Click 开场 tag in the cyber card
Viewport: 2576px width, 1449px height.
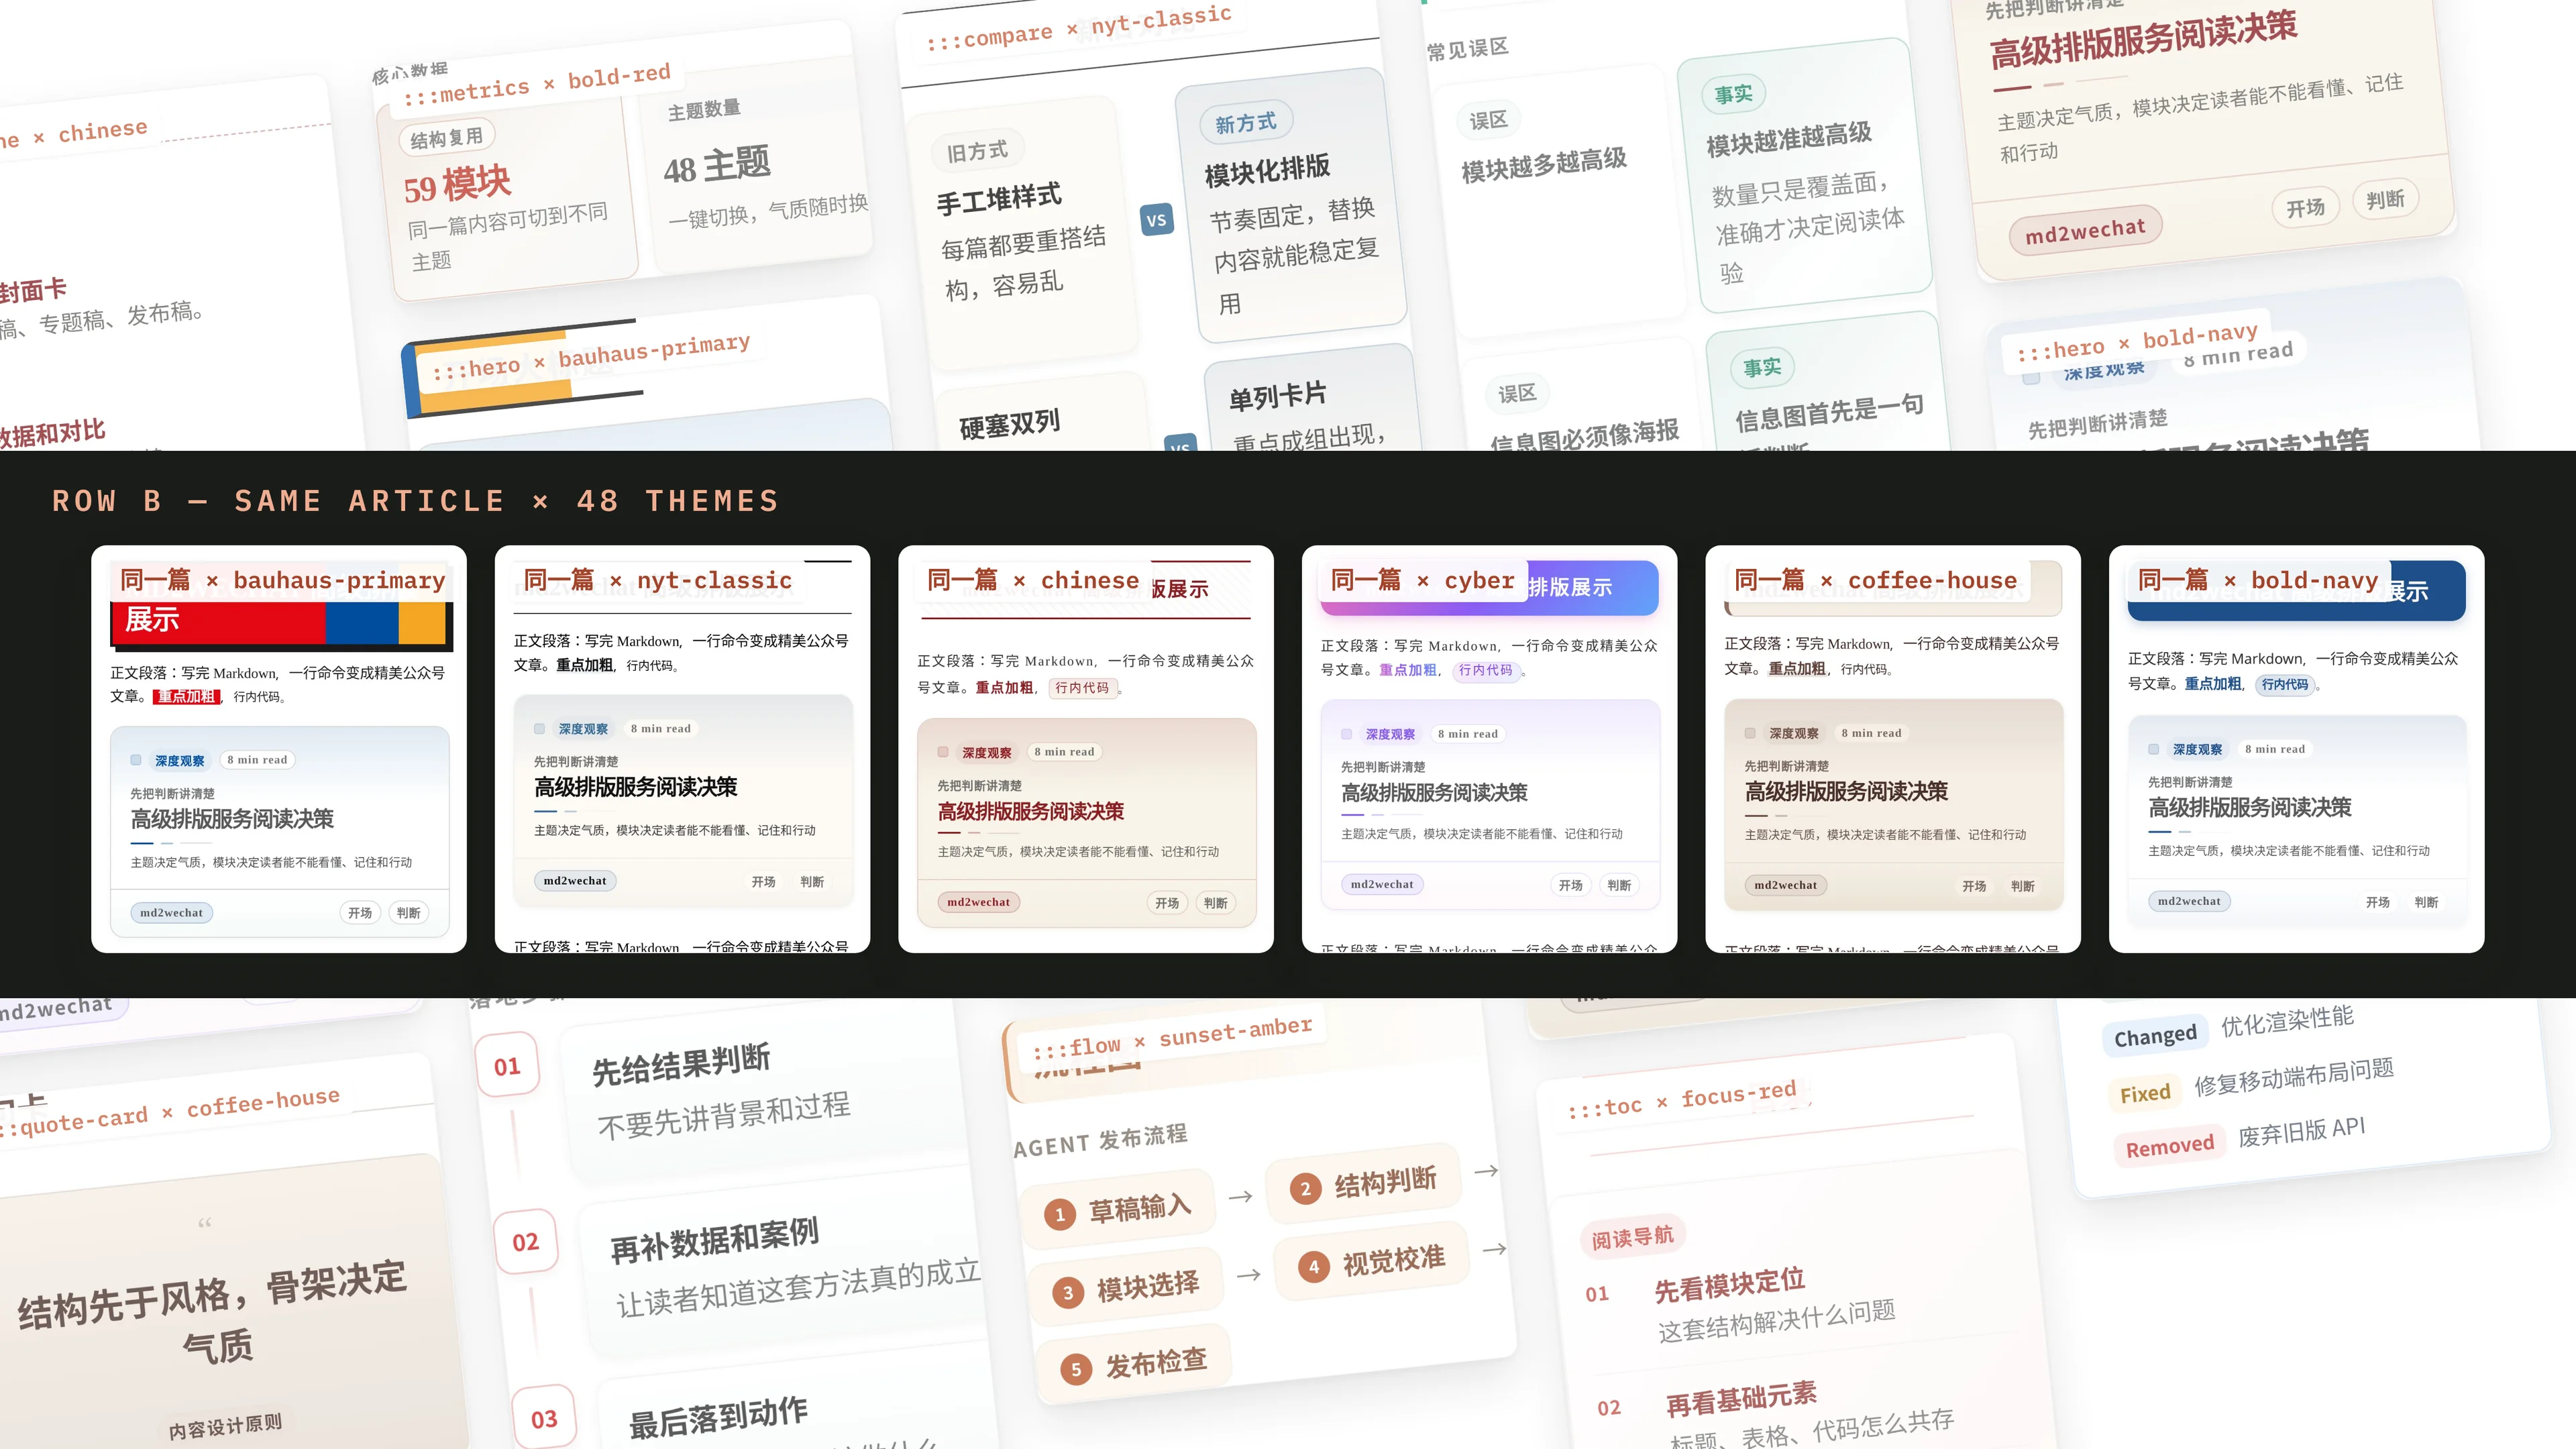[x=1570, y=885]
